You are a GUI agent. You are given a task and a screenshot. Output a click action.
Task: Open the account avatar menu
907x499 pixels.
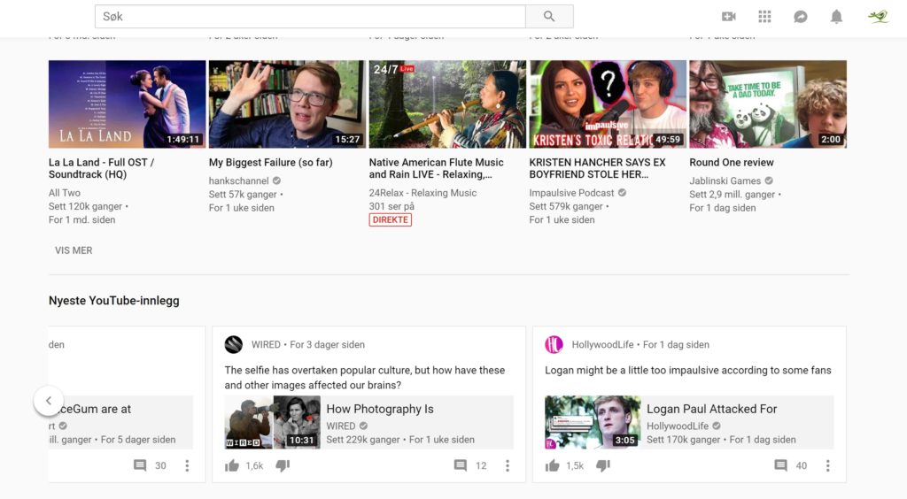click(878, 17)
